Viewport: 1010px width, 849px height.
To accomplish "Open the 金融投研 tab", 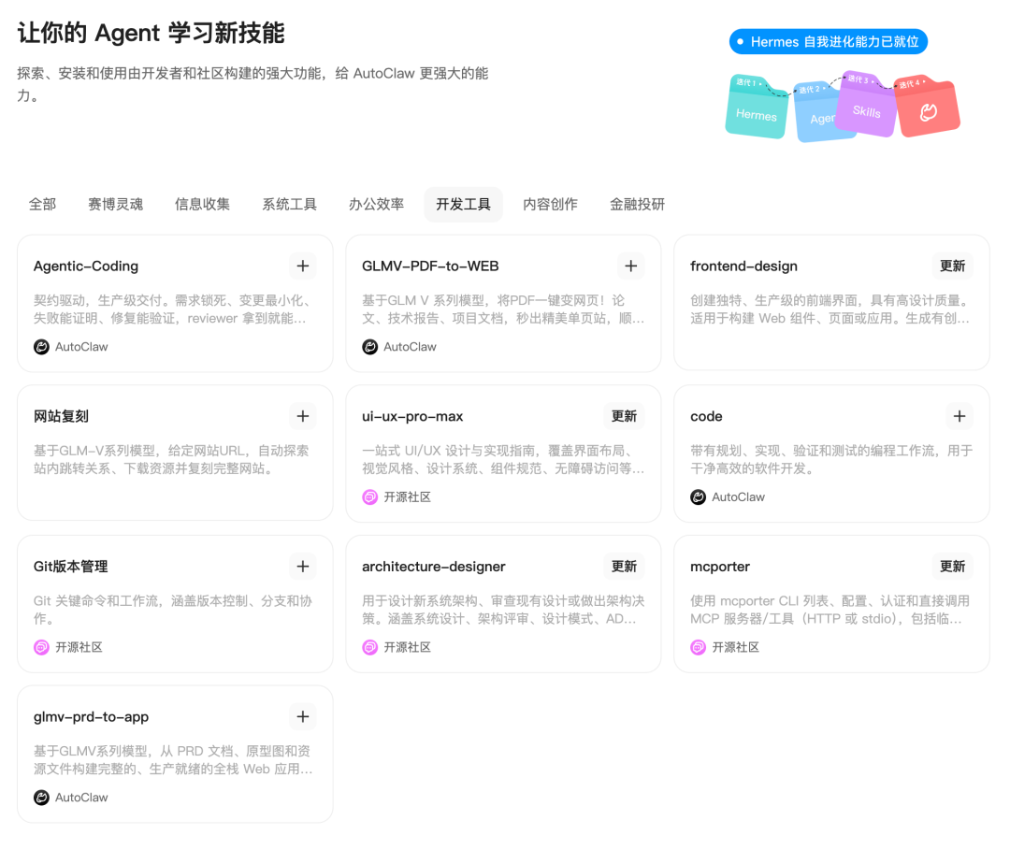I will coord(636,203).
